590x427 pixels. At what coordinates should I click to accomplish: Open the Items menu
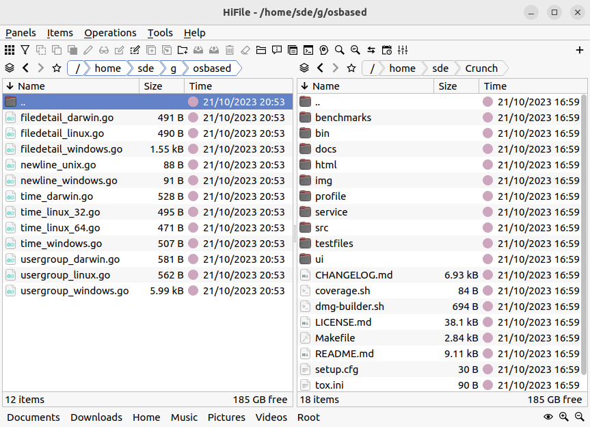point(60,33)
